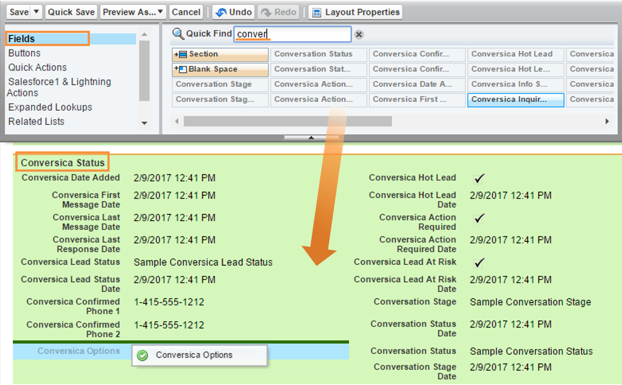Image resolution: width=622 pixels, height=385 pixels.
Task: Select the Conversica Lead At Risk Date label
Action: [404, 284]
